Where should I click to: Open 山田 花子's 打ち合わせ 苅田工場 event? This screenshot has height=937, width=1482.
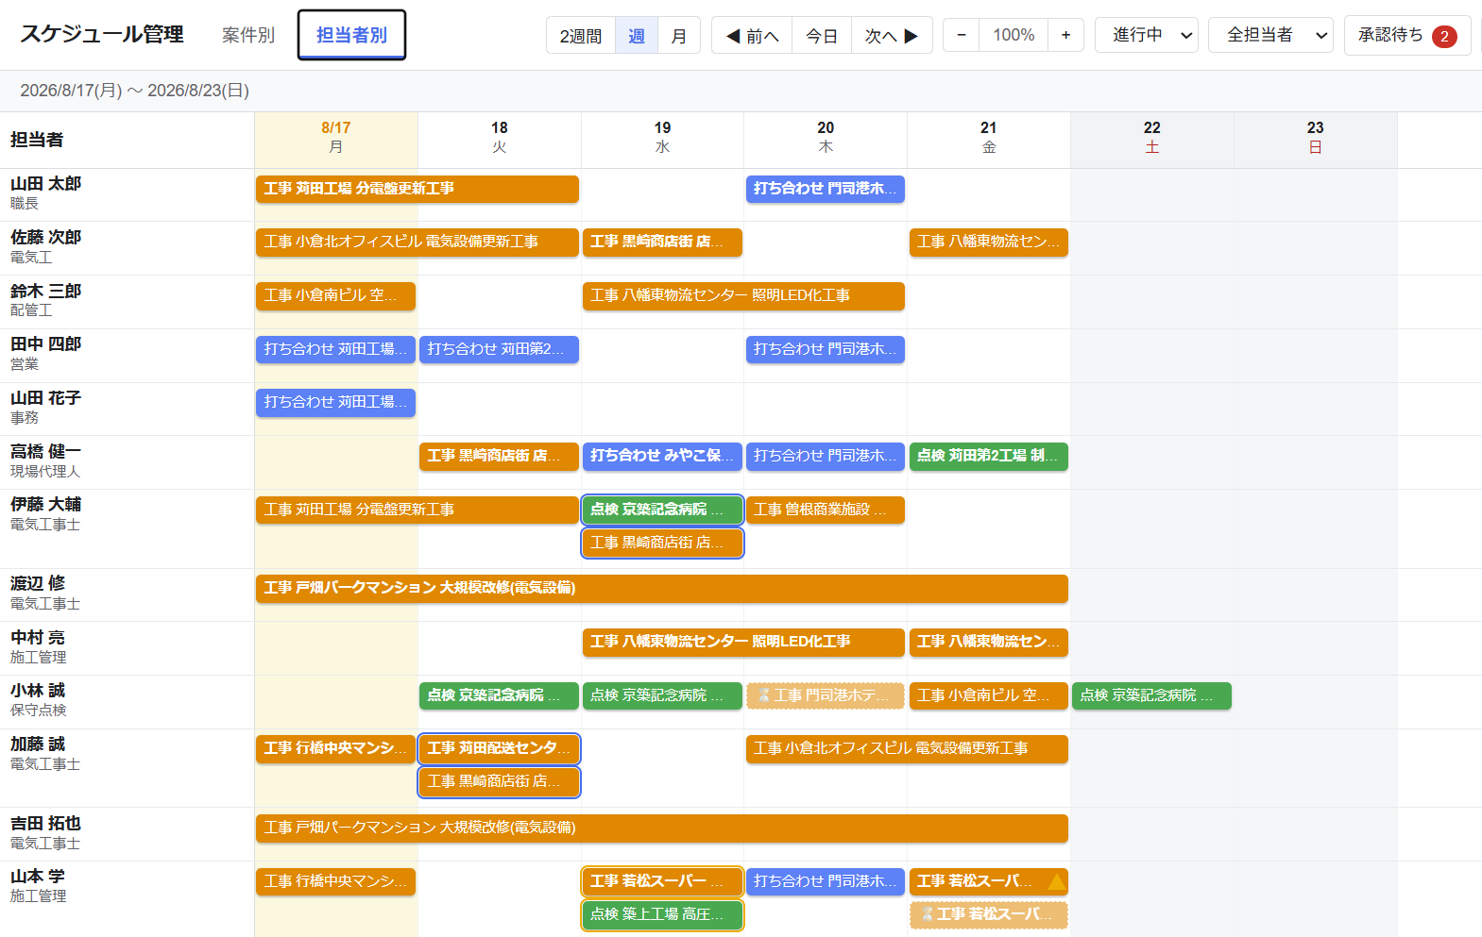point(335,403)
